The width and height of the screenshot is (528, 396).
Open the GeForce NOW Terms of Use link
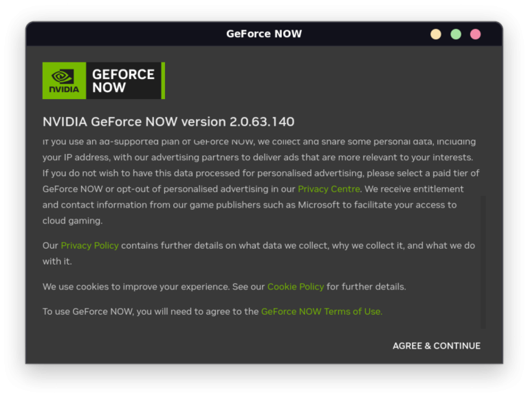(x=321, y=311)
